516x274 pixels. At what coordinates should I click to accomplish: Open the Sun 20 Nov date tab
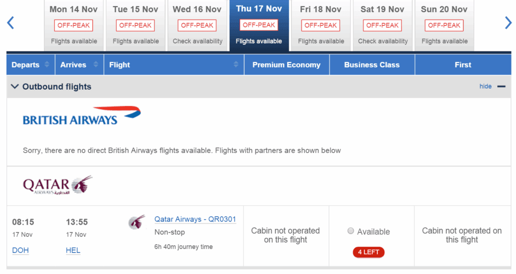click(x=444, y=26)
